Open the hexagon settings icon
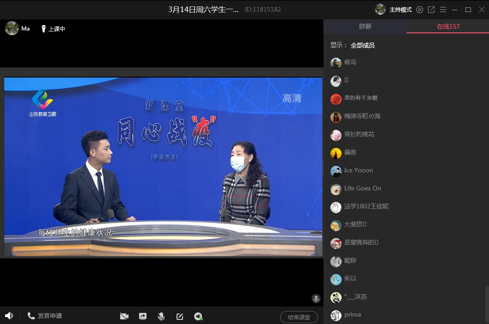 pyautogui.click(x=420, y=10)
